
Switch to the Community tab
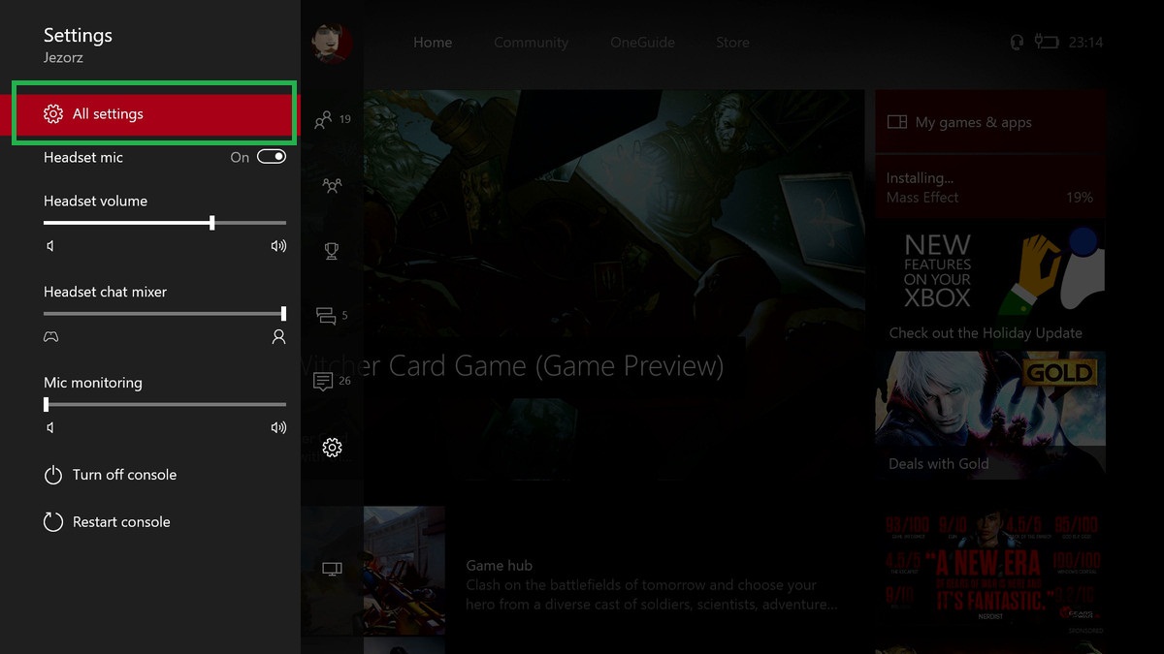[531, 43]
